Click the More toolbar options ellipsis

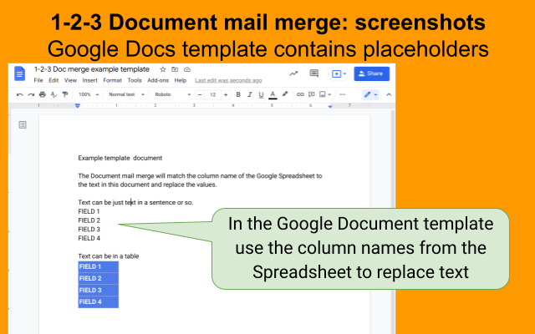click(342, 94)
